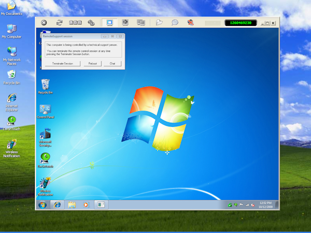Toggle the muted sound icon in toolbar
311x233 pixels.
191,23
